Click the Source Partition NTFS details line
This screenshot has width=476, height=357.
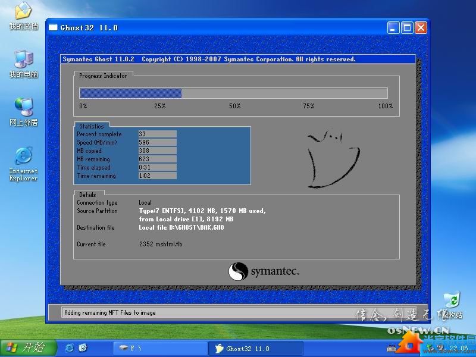point(202,211)
